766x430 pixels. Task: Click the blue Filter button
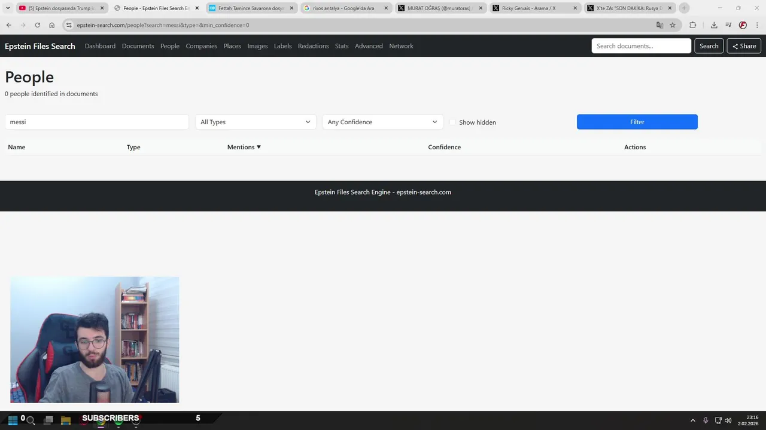point(637,122)
